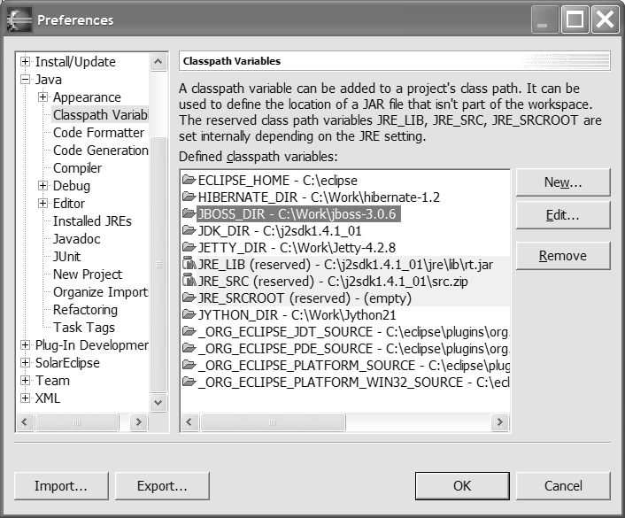Expand the Team preferences node
Image resolution: width=625 pixels, height=518 pixels.
tap(26, 381)
